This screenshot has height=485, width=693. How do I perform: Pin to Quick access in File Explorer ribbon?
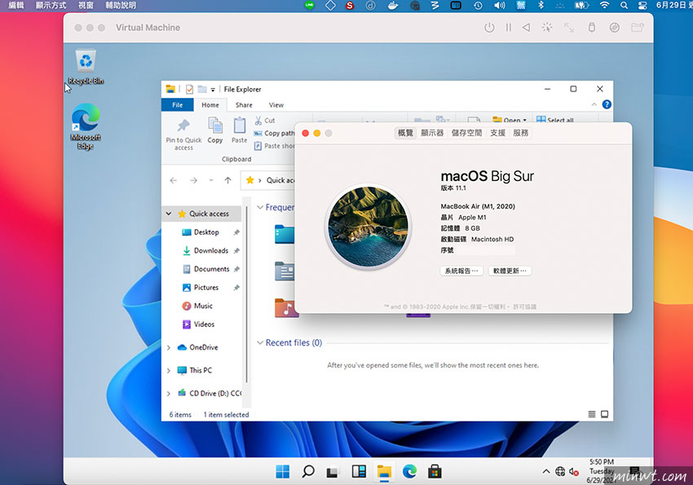[x=184, y=134]
